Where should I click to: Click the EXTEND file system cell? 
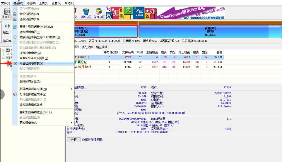128,62
